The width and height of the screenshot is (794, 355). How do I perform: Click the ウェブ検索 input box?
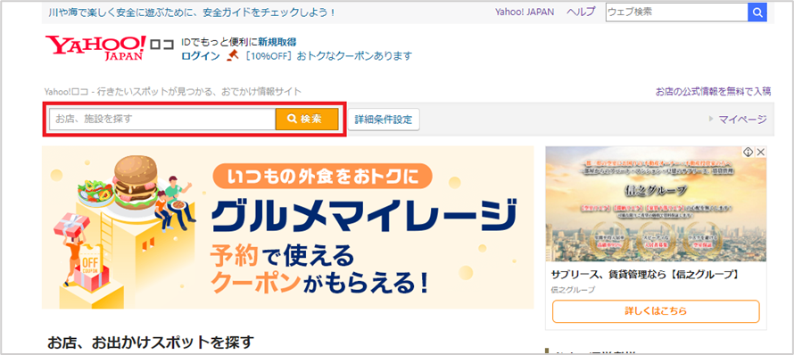pos(676,12)
